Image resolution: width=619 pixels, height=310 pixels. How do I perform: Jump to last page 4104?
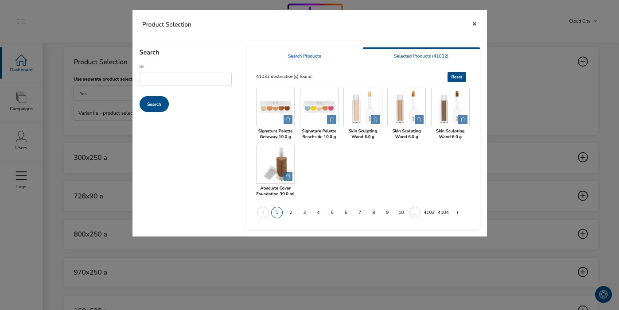click(443, 213)
